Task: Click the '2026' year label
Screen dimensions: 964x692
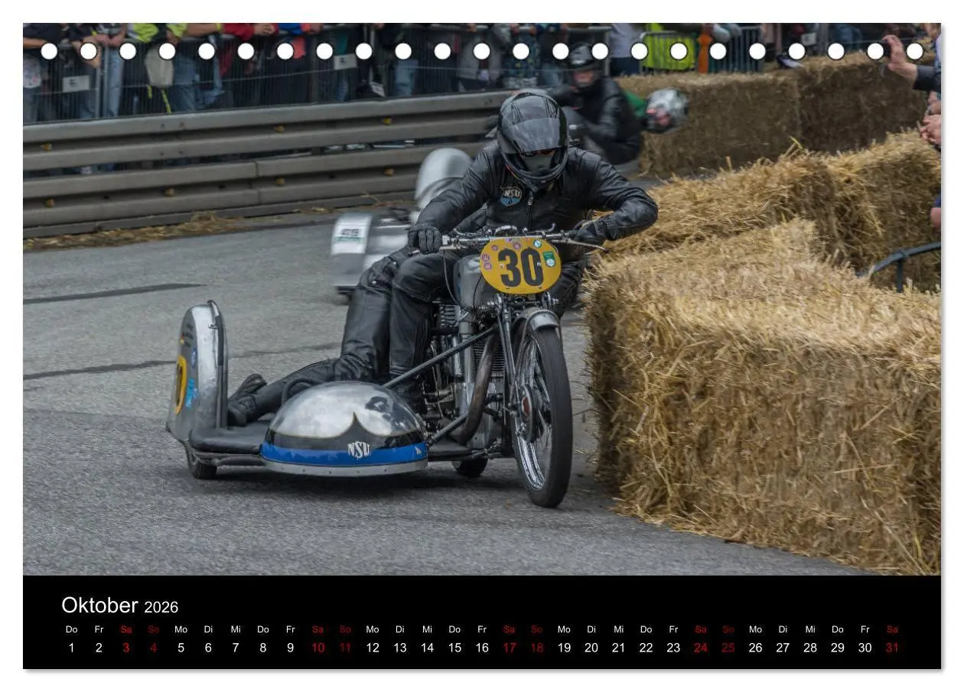Action: pyautogui.click(x=161, y=607)
